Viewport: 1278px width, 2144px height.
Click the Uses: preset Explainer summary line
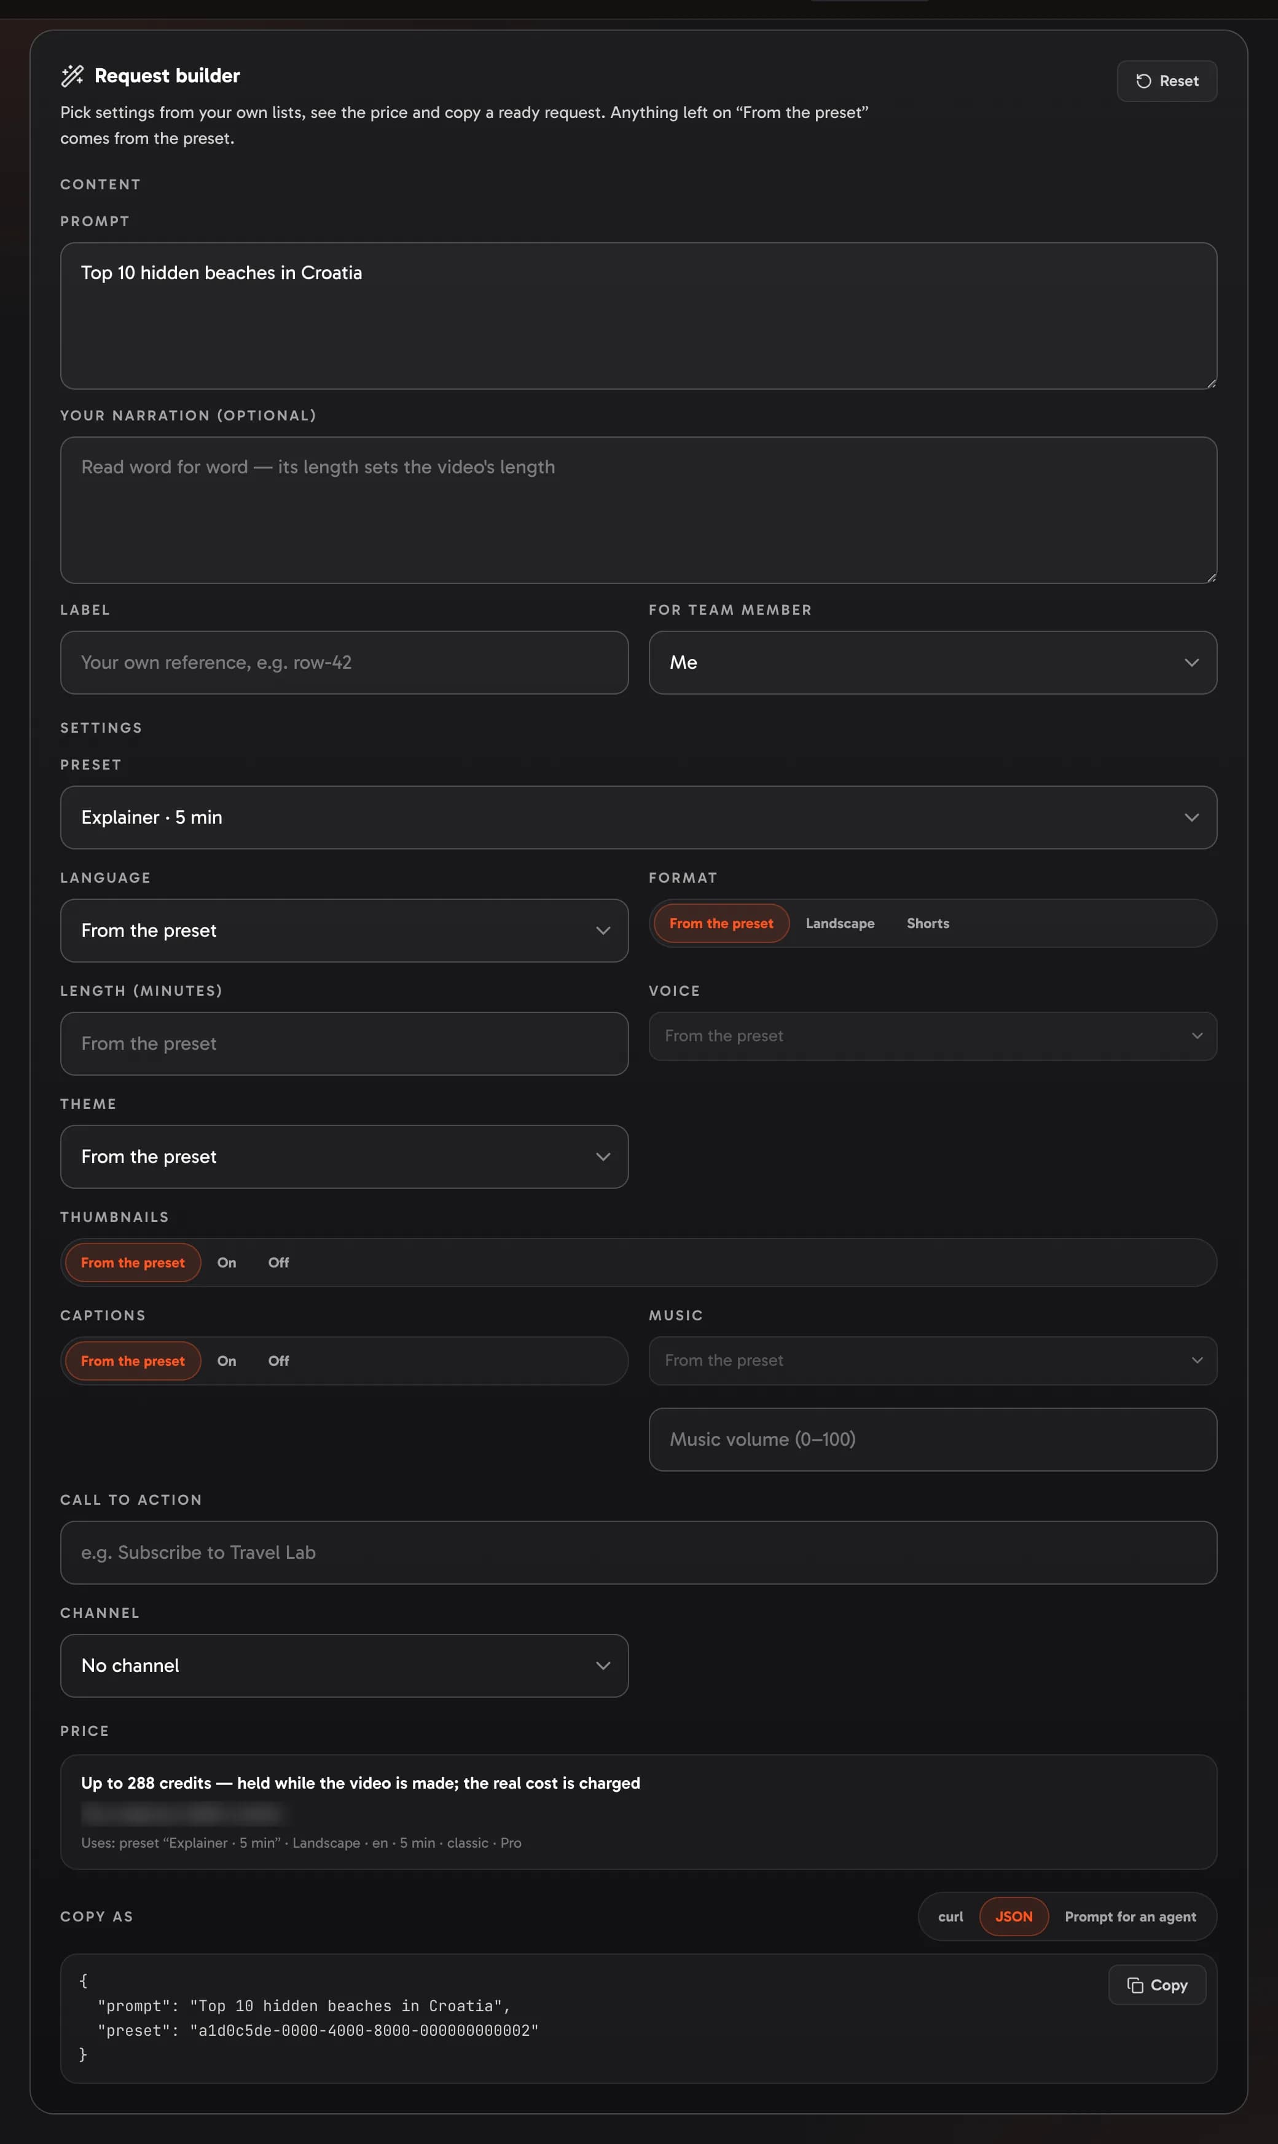(x=300, y=1843)
